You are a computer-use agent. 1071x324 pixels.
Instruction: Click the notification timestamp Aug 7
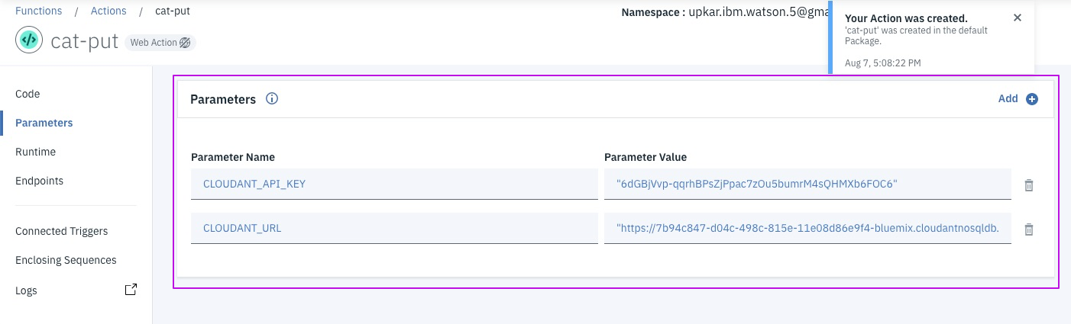click(x=882, y=63)
